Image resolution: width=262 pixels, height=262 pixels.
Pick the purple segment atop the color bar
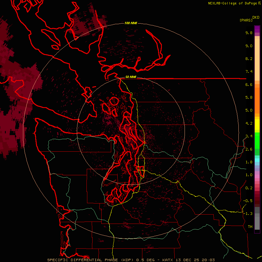tap(257, 29)
